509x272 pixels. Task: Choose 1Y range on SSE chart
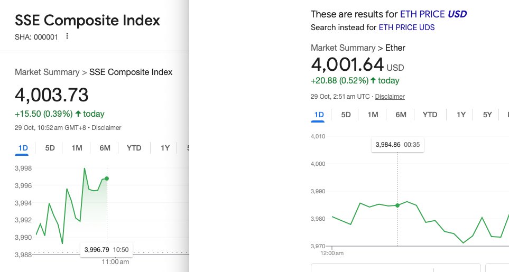165,148
